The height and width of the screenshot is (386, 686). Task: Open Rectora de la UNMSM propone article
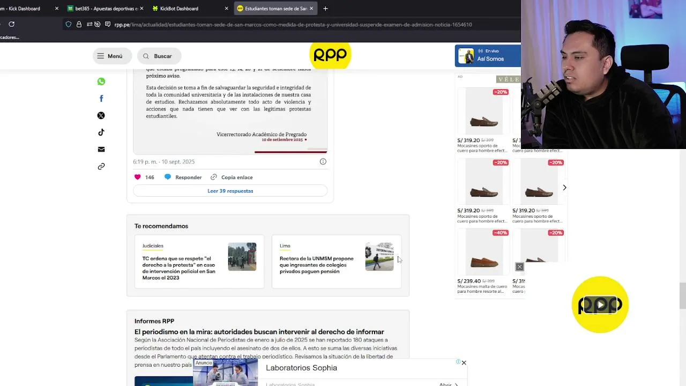coord(317,265)
